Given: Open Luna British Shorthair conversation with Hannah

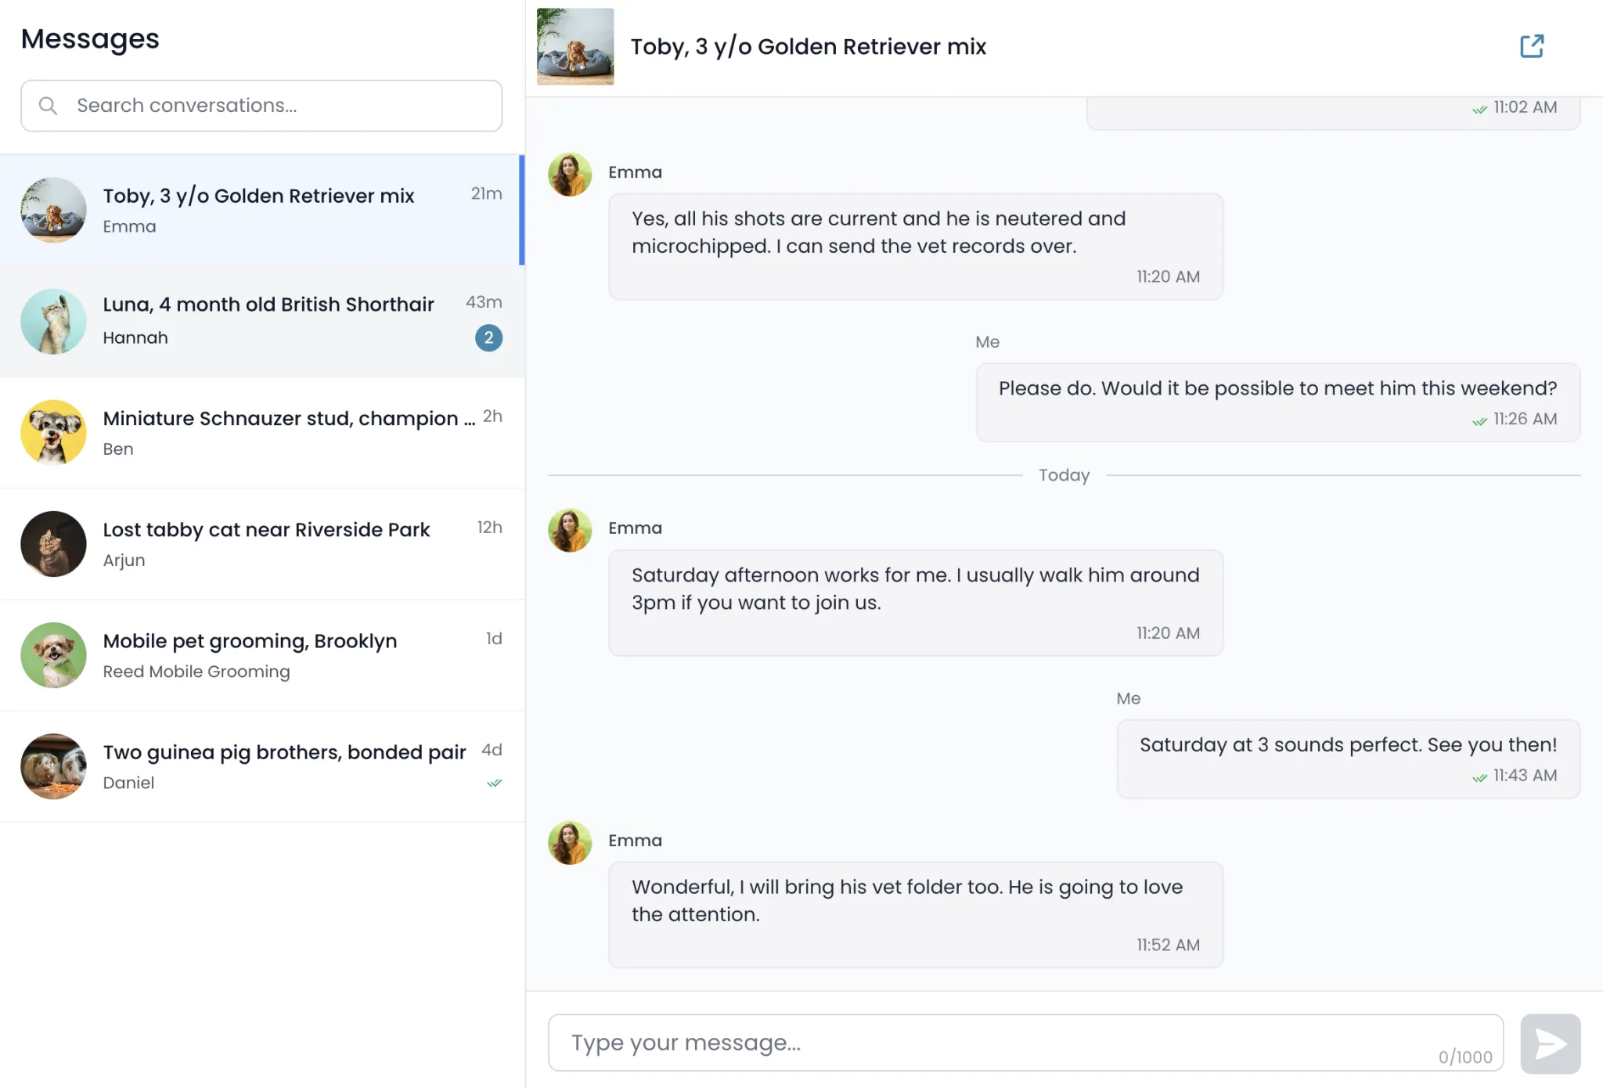Looking at the screenshot, I should click(x=262, y=322).
